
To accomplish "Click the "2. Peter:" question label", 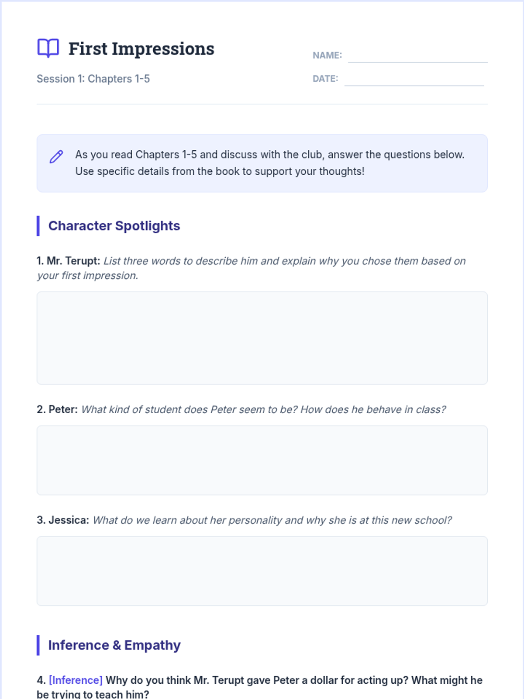I will (x=57, y=409).
